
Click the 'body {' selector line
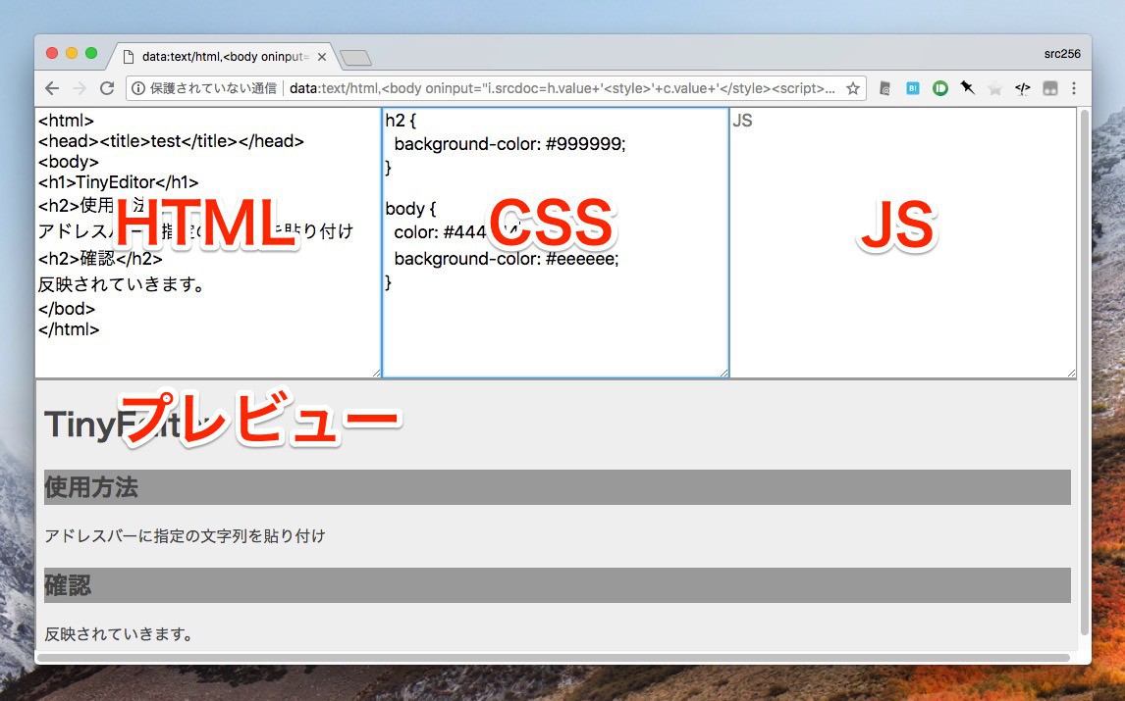[x=410, y=209]
